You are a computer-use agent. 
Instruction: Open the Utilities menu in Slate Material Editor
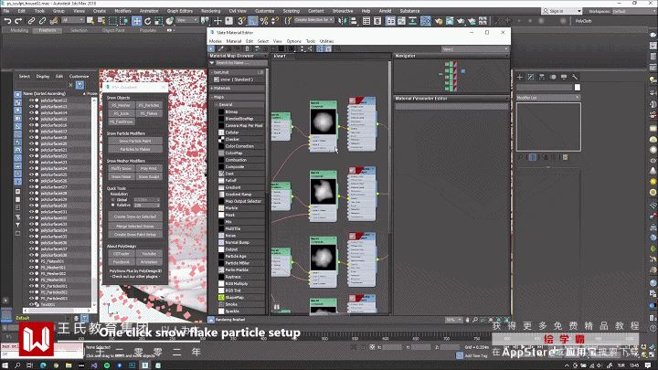(x=326, y=41)
